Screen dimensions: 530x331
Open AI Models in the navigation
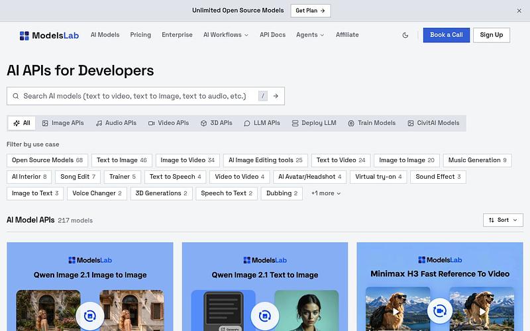(x=105, y=35)
